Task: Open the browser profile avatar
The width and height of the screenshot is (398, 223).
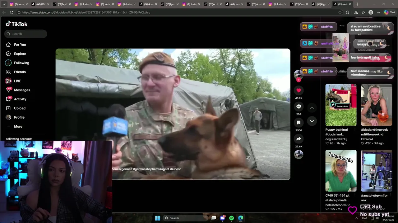Action: [371, 12]
